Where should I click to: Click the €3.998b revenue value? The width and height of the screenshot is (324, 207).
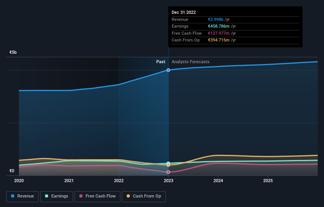215,19
